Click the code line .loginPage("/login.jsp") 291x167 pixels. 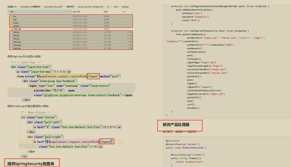(201, 62)
